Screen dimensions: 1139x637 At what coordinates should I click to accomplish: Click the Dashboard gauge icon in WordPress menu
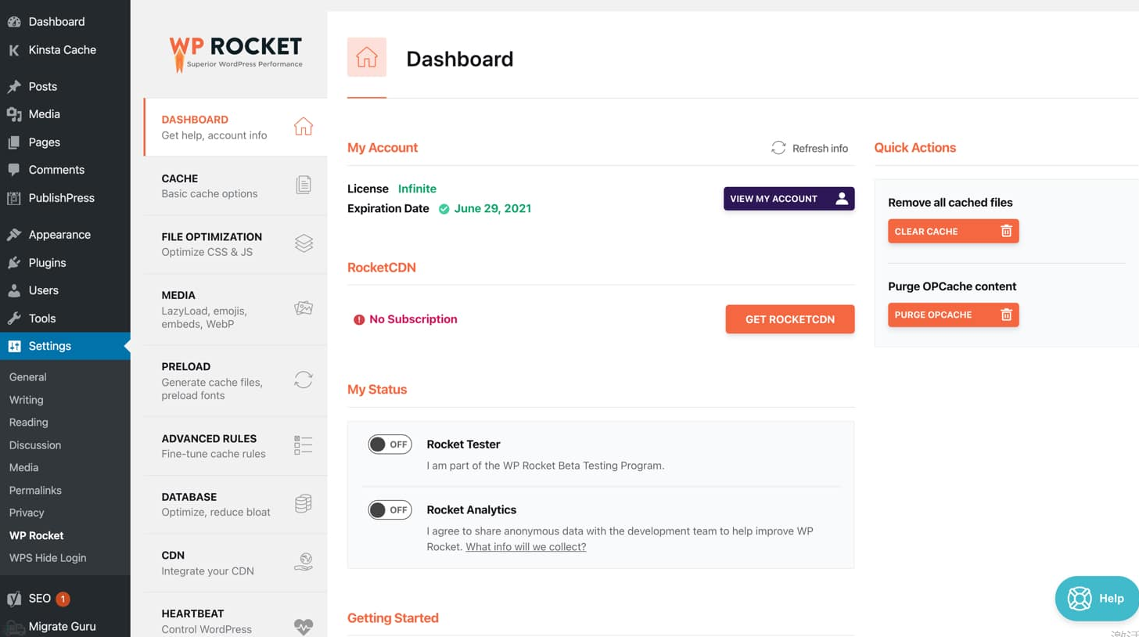click(14, 22)
